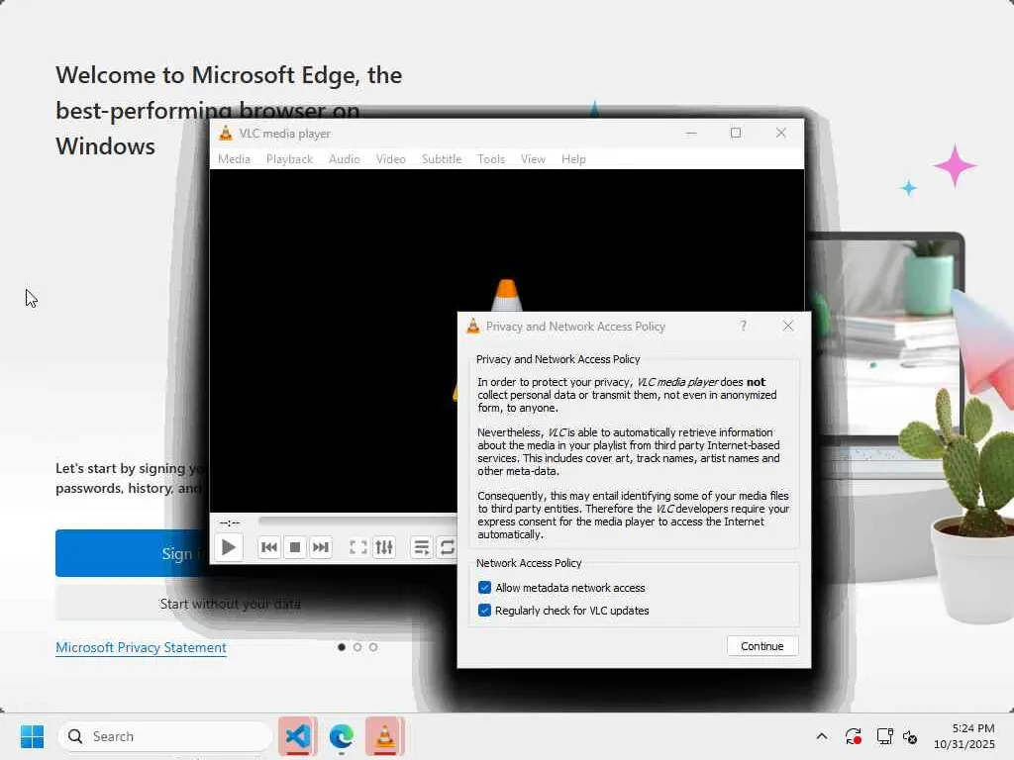Image resolution: width=1014 pixels, height=760 pixels.
Task: Open the Windows Start menu
Action: pos(32,736)
